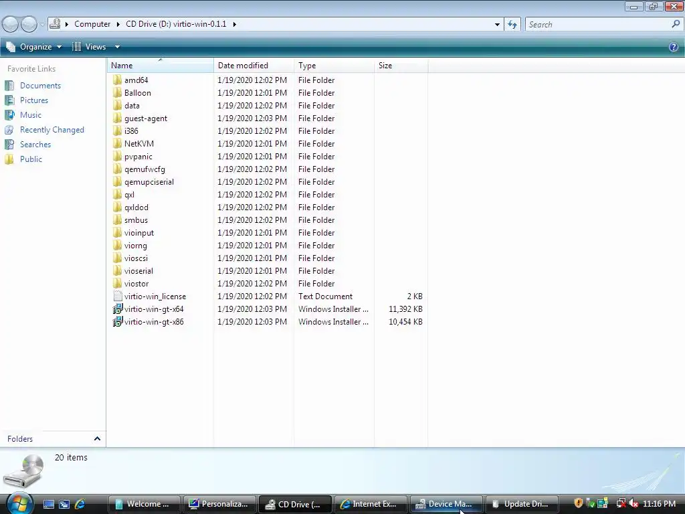Expand the Computer breadcrumb arrow
This screenshot has width=685, height=514.
pos(118,24)
